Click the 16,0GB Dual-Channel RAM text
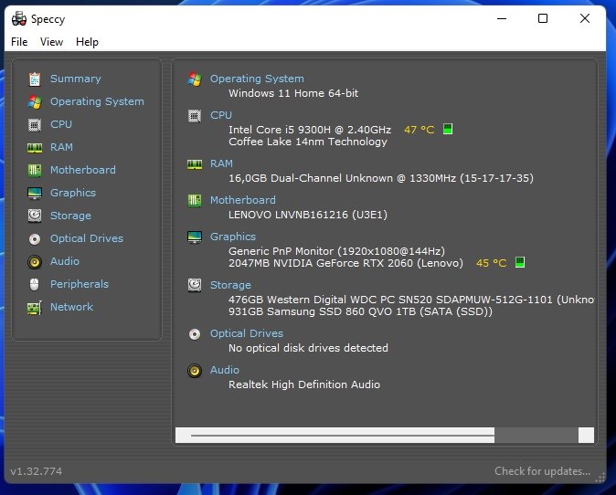The height and width of the screenshot is (495, 616). [381, 178]
